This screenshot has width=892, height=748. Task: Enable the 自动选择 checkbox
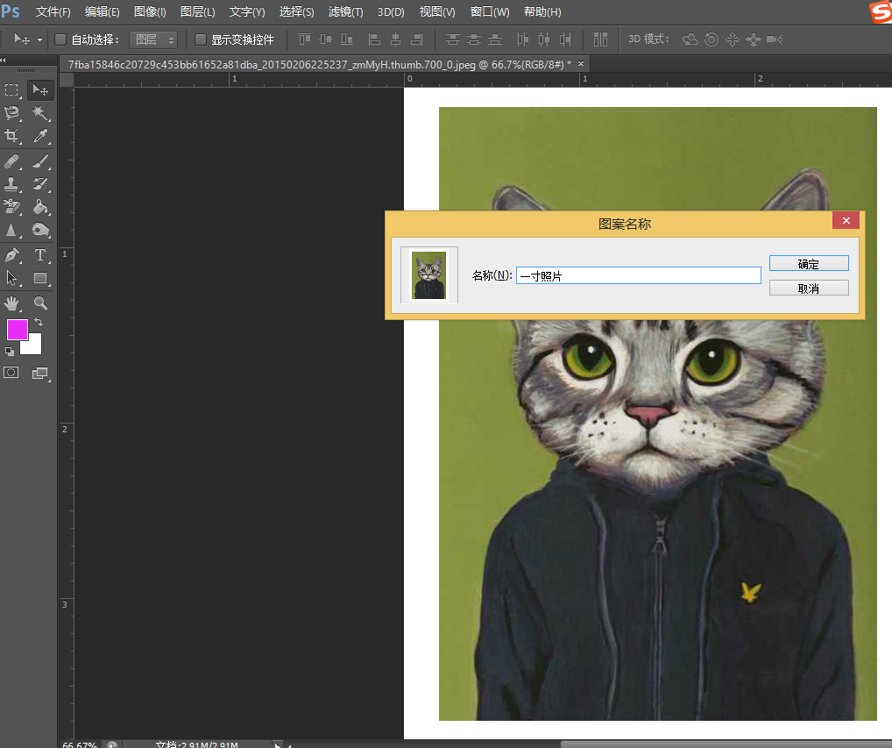(x=60, y=39)
